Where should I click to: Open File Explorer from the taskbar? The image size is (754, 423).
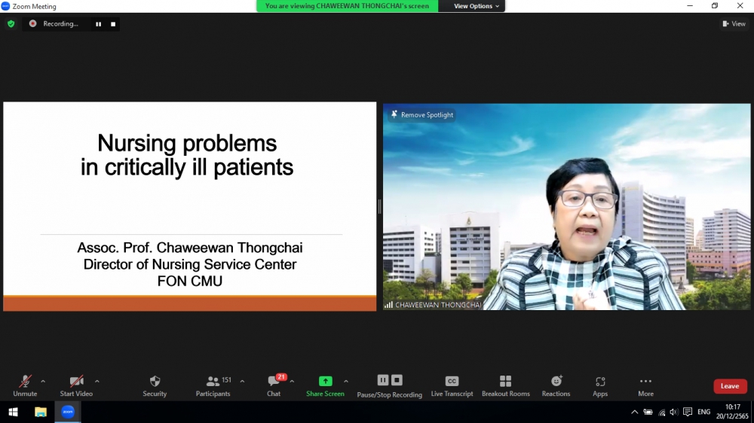click(x=41, y=412)
